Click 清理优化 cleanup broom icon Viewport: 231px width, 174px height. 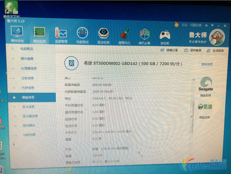[x=124, y=36]
